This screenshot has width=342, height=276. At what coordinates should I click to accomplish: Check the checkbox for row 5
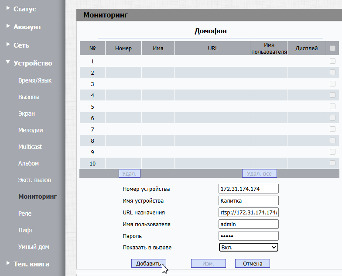point(332,107)
